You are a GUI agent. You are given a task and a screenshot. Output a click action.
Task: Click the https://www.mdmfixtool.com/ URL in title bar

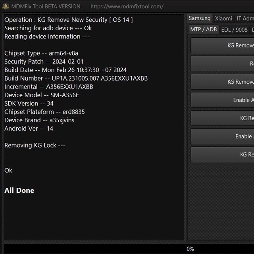pos(127,6)
